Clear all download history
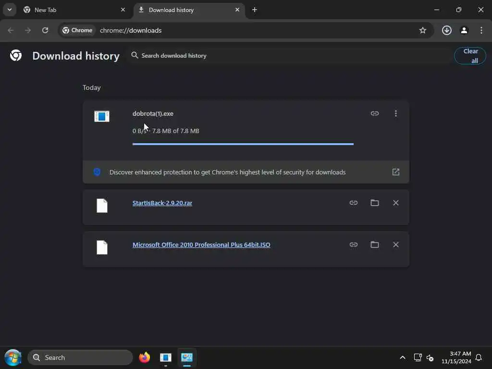Viewport: 492px width, 369px height. click(x=470, y=56)
